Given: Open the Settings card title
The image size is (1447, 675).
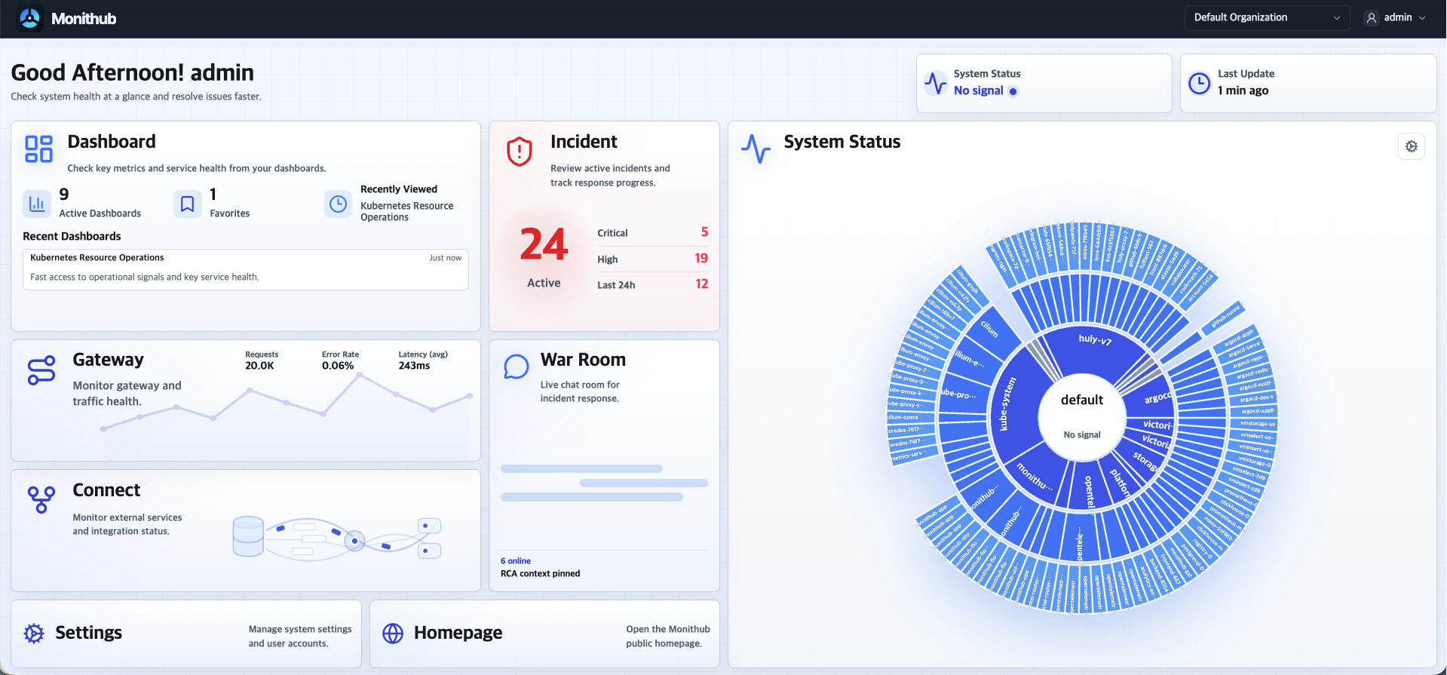Looking at the screenshot, I should tap(88, 633).
